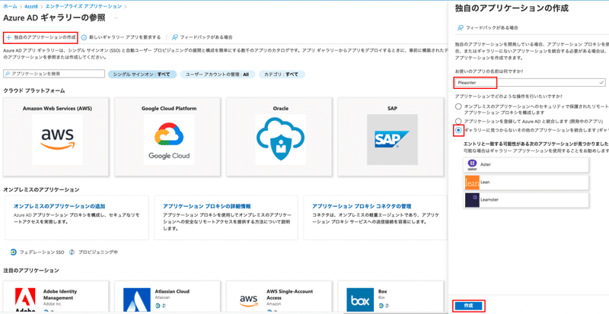Image resolution: width=609 pixels, height=314 pixels.
Task: Click the プロビジョニング中 legend label
Action: click(98, 252)
